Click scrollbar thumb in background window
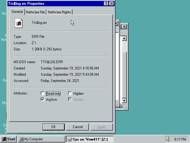This screenshot has width=190, height=143. point(124,75)
